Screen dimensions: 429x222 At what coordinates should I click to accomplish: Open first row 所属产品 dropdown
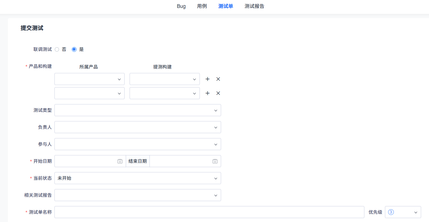click(89, 79)
